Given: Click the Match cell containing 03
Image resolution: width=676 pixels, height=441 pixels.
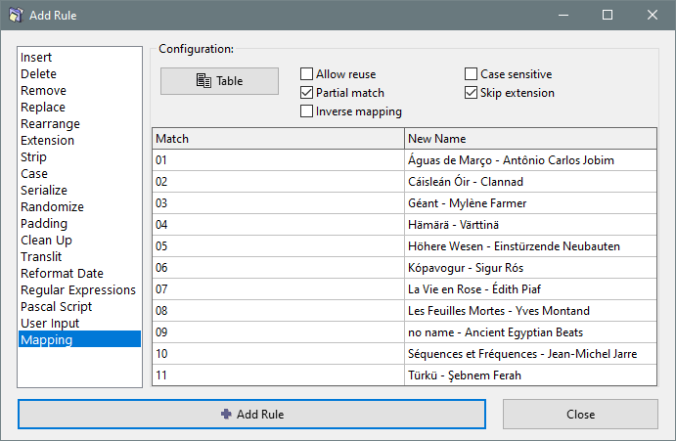Looking at the screenshot, I should click(x=278, y=203).
